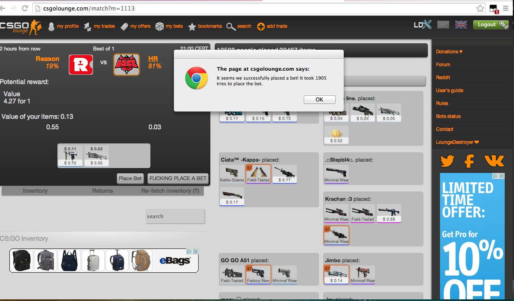Screen dimensions: 514x301
Task: Open Donations link in sidebar
Action: pos(449,52)
